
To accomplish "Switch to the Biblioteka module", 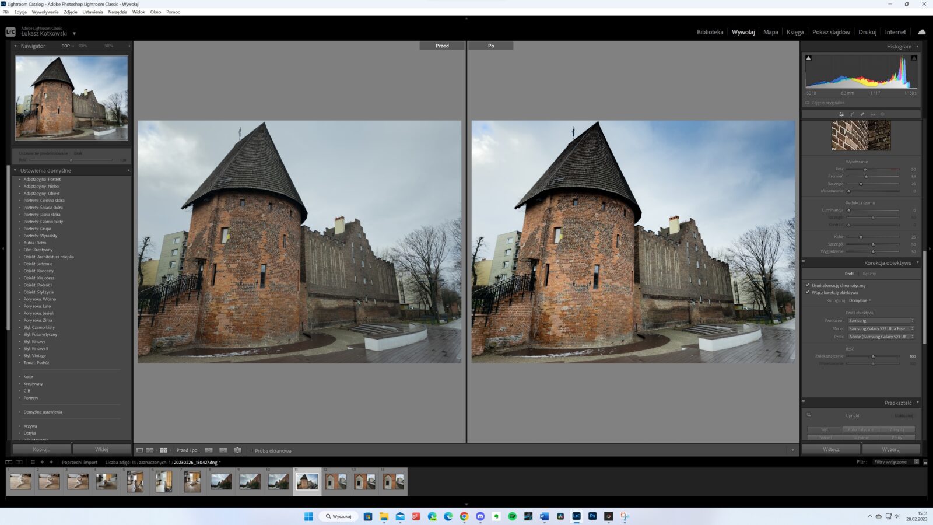I will (710, 32).
